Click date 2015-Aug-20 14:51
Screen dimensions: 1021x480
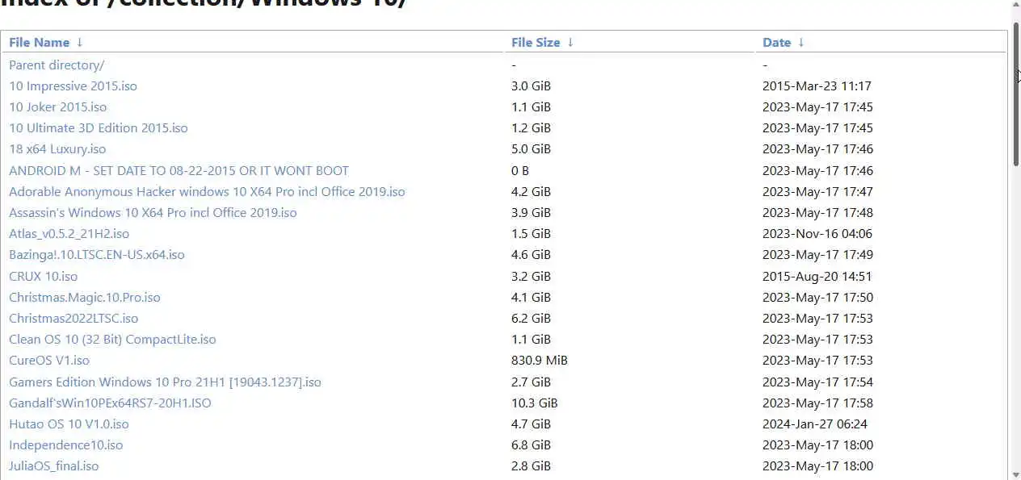(817, 277)
